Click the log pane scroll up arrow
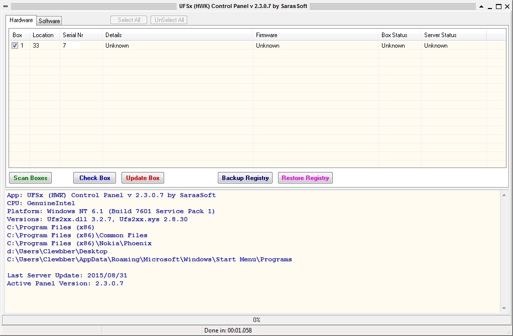This screenshot has width=513, height=336. pos(504,195)
